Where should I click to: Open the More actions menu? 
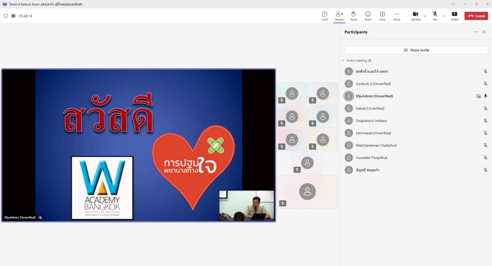pyautogui.click(x=396, y=16)
